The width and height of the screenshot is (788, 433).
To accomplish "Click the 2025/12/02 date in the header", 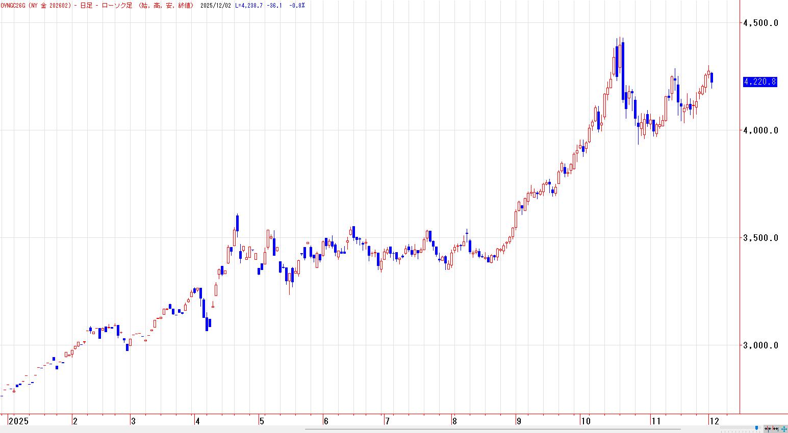I will click(220, 5).
